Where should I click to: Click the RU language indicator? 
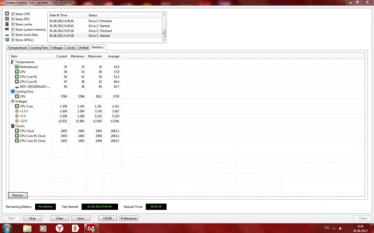[x=327, y=228]
